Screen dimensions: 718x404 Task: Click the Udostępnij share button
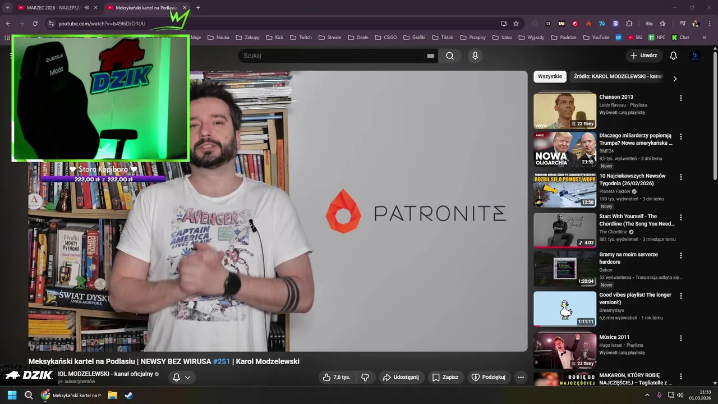[401, 377]
